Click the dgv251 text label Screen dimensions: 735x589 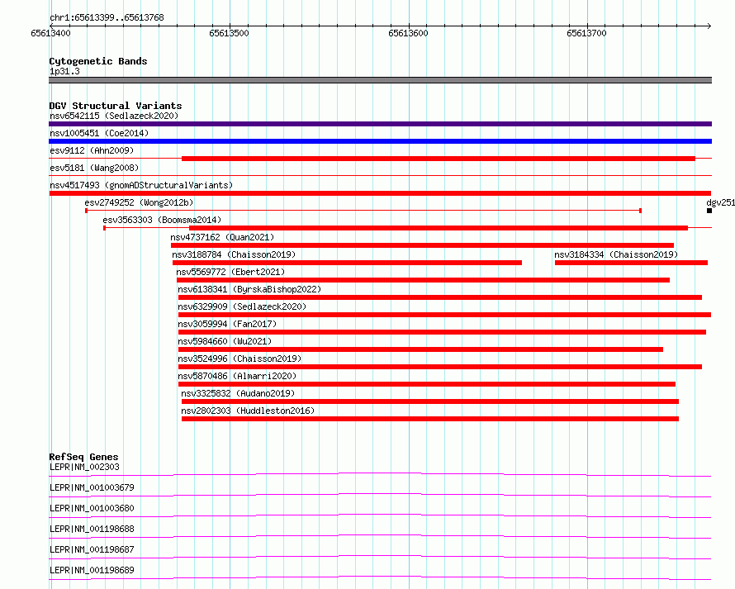720,202
